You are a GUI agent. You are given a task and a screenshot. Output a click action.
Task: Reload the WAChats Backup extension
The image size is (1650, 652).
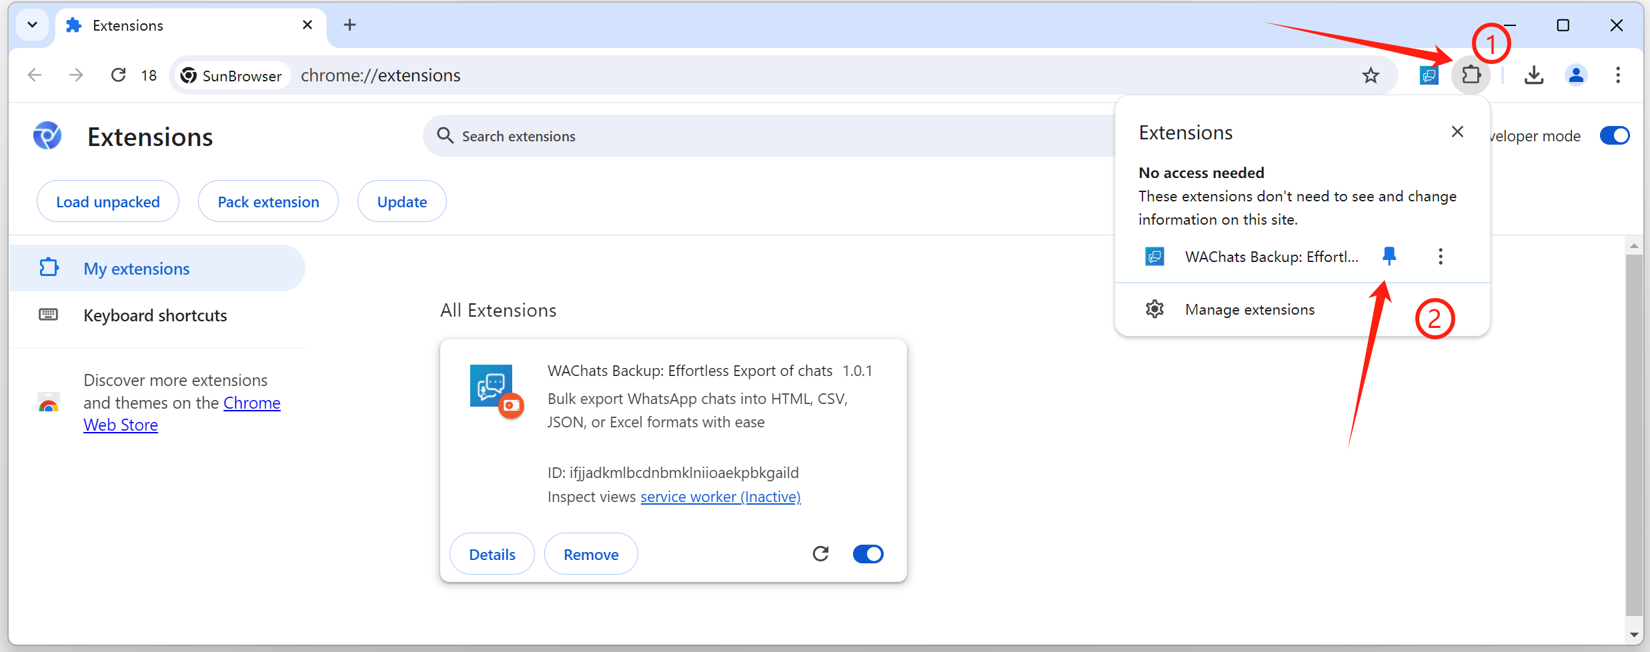point(820,554)
